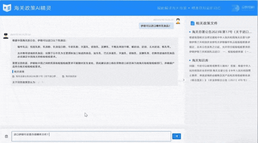Click the answer line starting 根据中国海关的公告
This screenshot has height=143, width=258.
pyautogui.click(x=39, y=40)
